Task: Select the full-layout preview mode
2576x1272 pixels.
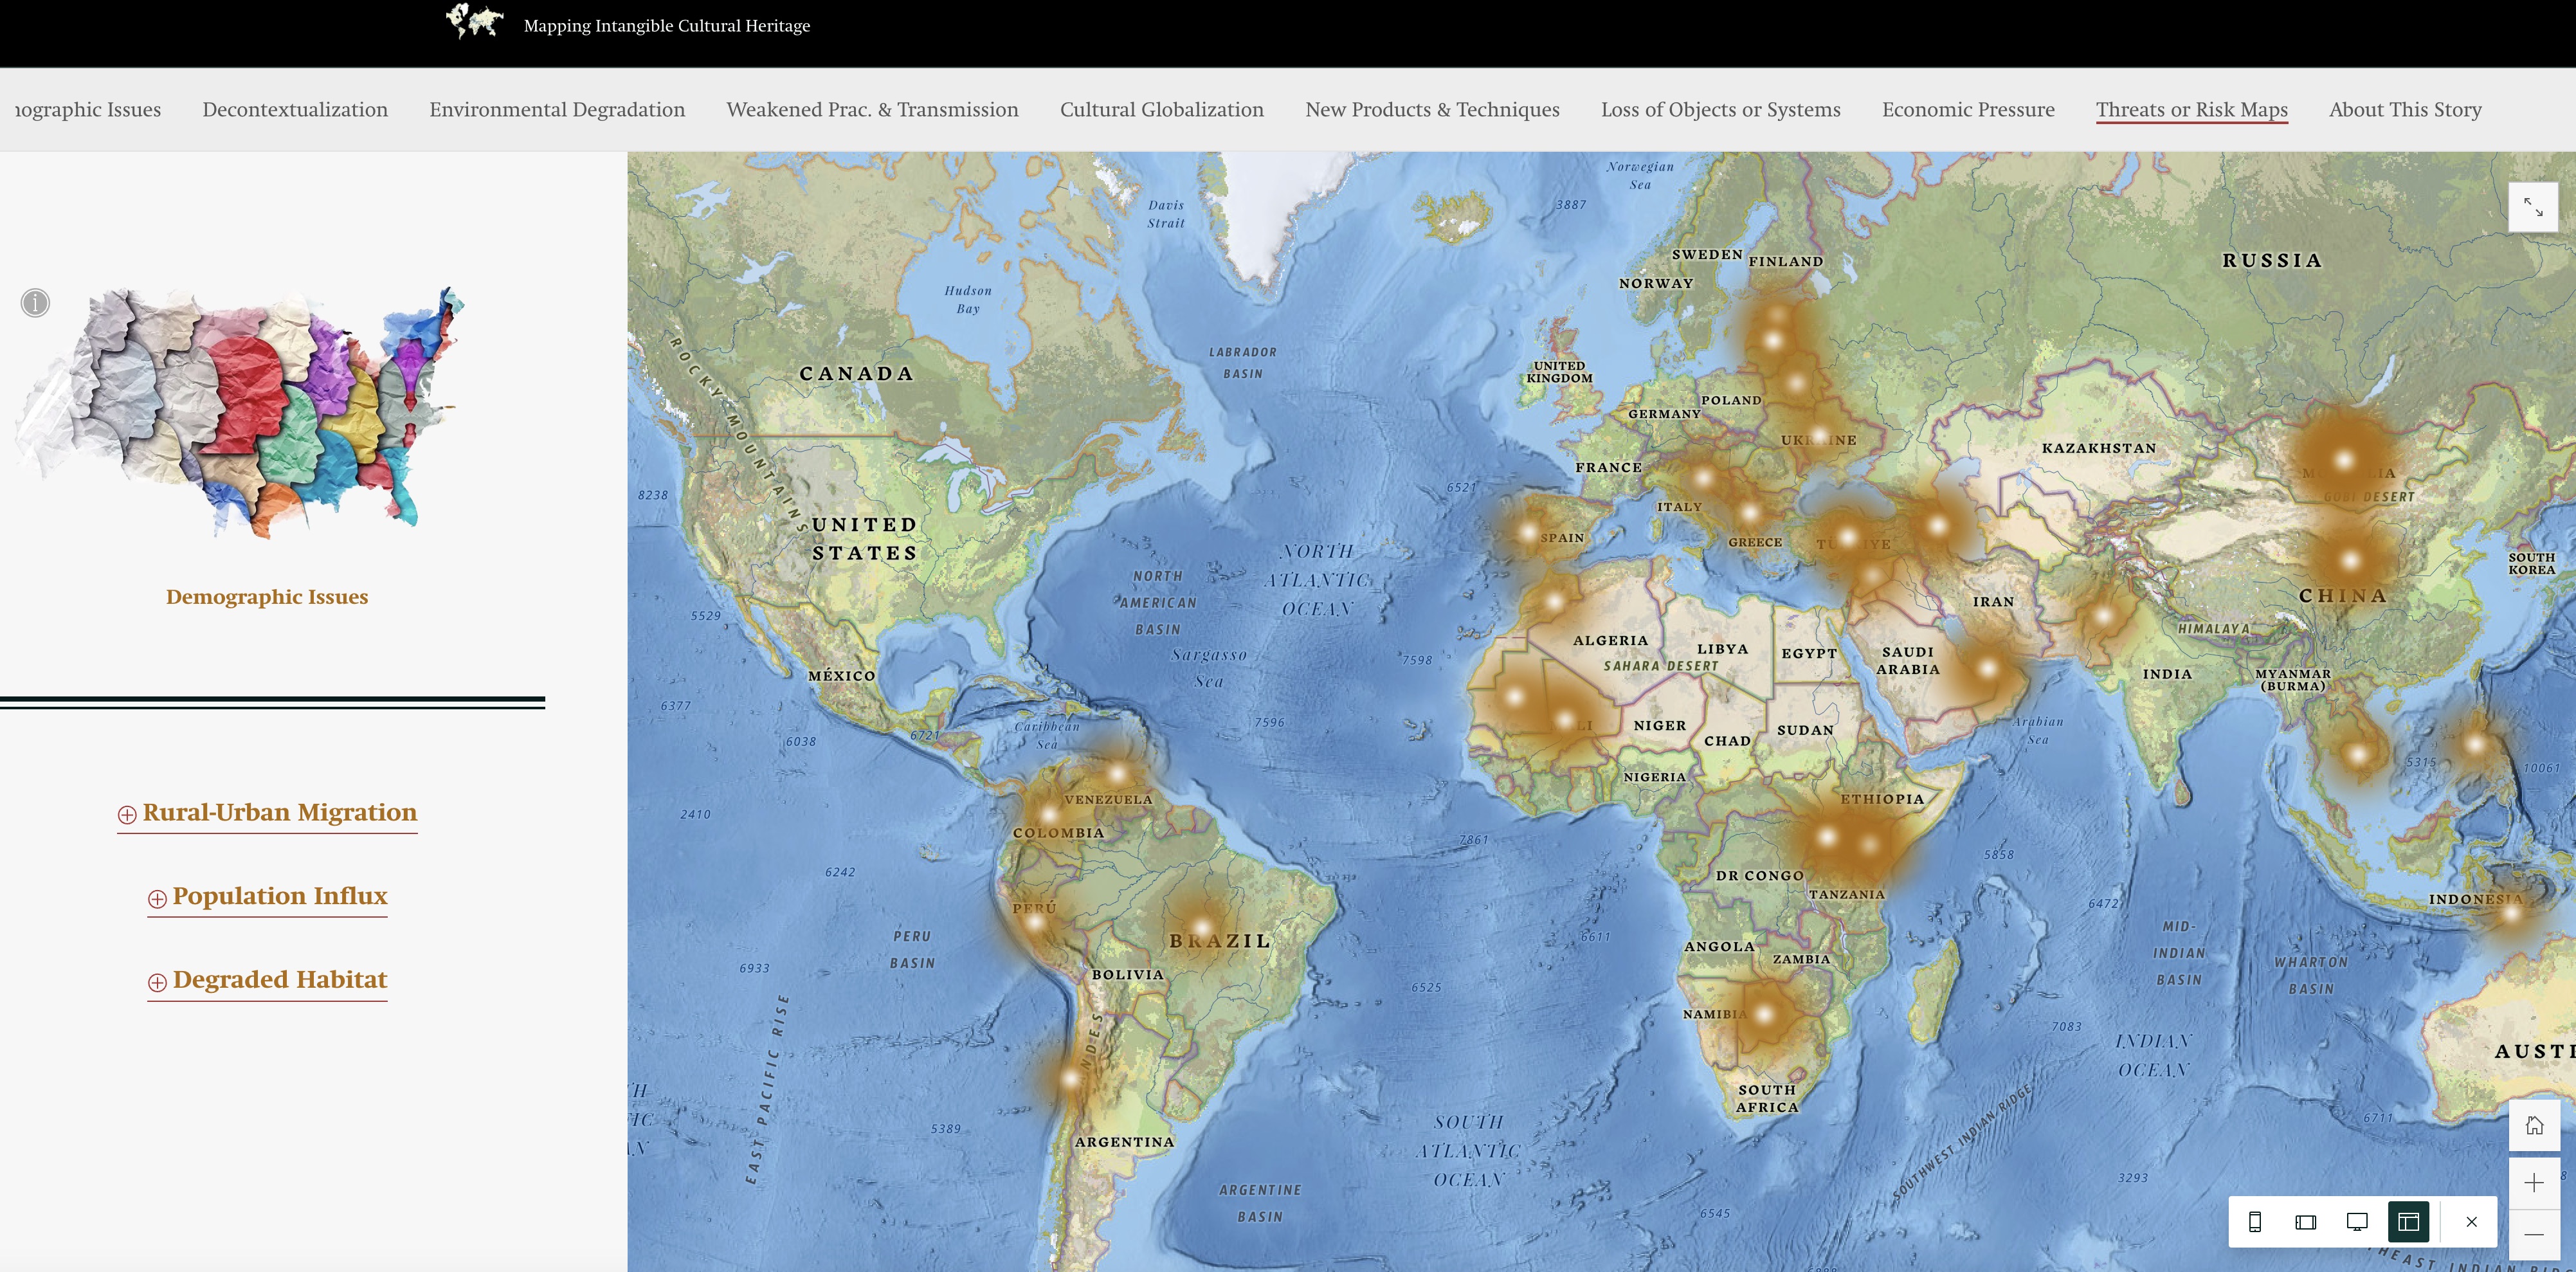Action: 2408,1221
